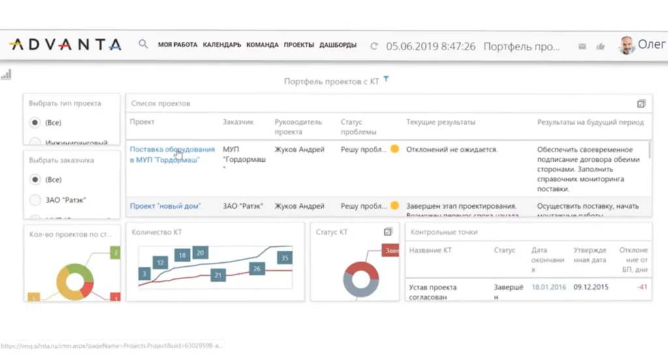Screen dimensions: 668x364
Task: Open the filter icon near portfolio title
Action: pyautogui.click(x=386, y=80)
